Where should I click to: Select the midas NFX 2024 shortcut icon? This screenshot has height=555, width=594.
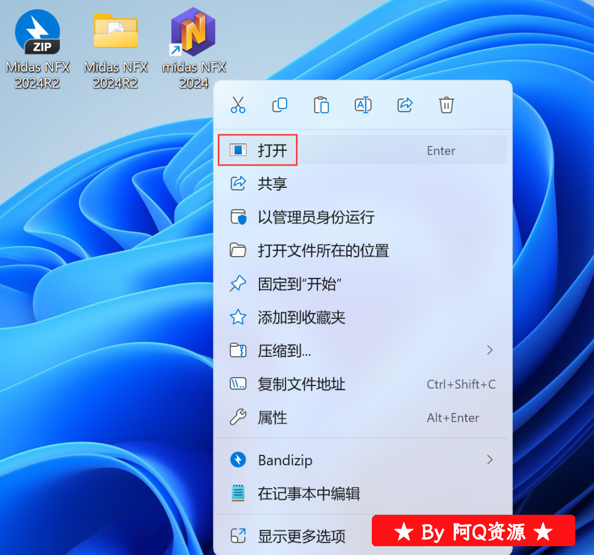(194, 49)
